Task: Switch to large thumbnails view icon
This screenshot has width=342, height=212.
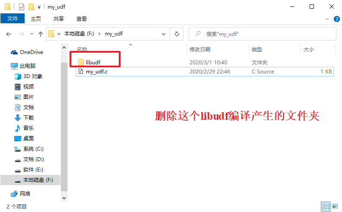Action: 335,206
